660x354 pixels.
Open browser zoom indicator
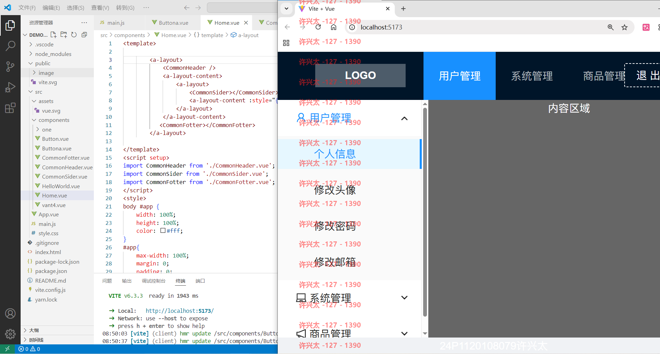[x=610, y=27]
